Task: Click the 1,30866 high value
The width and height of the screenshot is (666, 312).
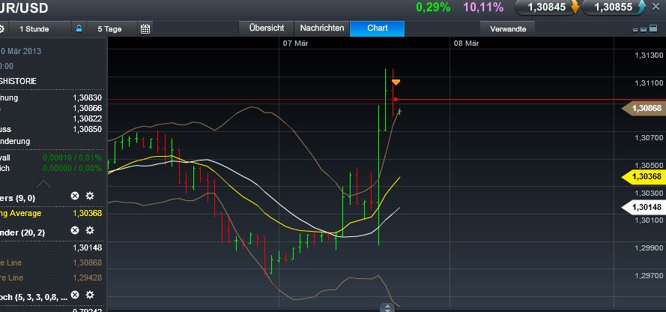Action: 88,109
